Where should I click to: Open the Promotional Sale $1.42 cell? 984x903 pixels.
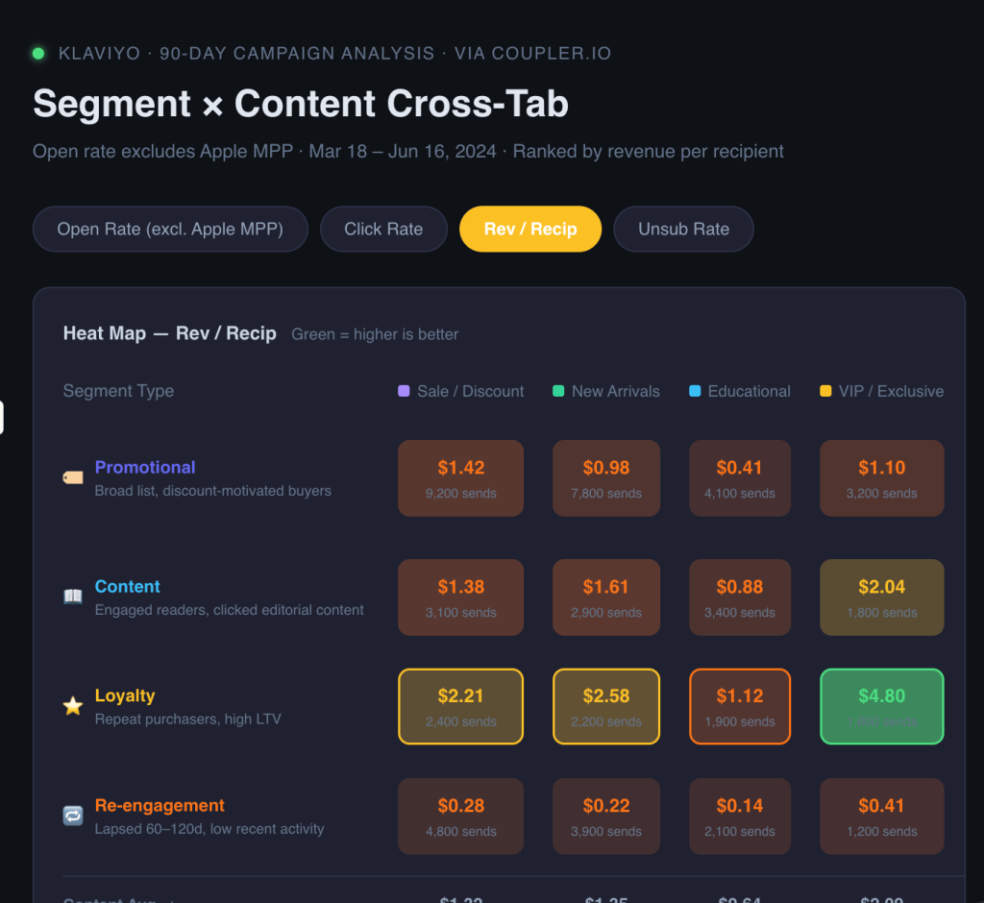[460, 478]
